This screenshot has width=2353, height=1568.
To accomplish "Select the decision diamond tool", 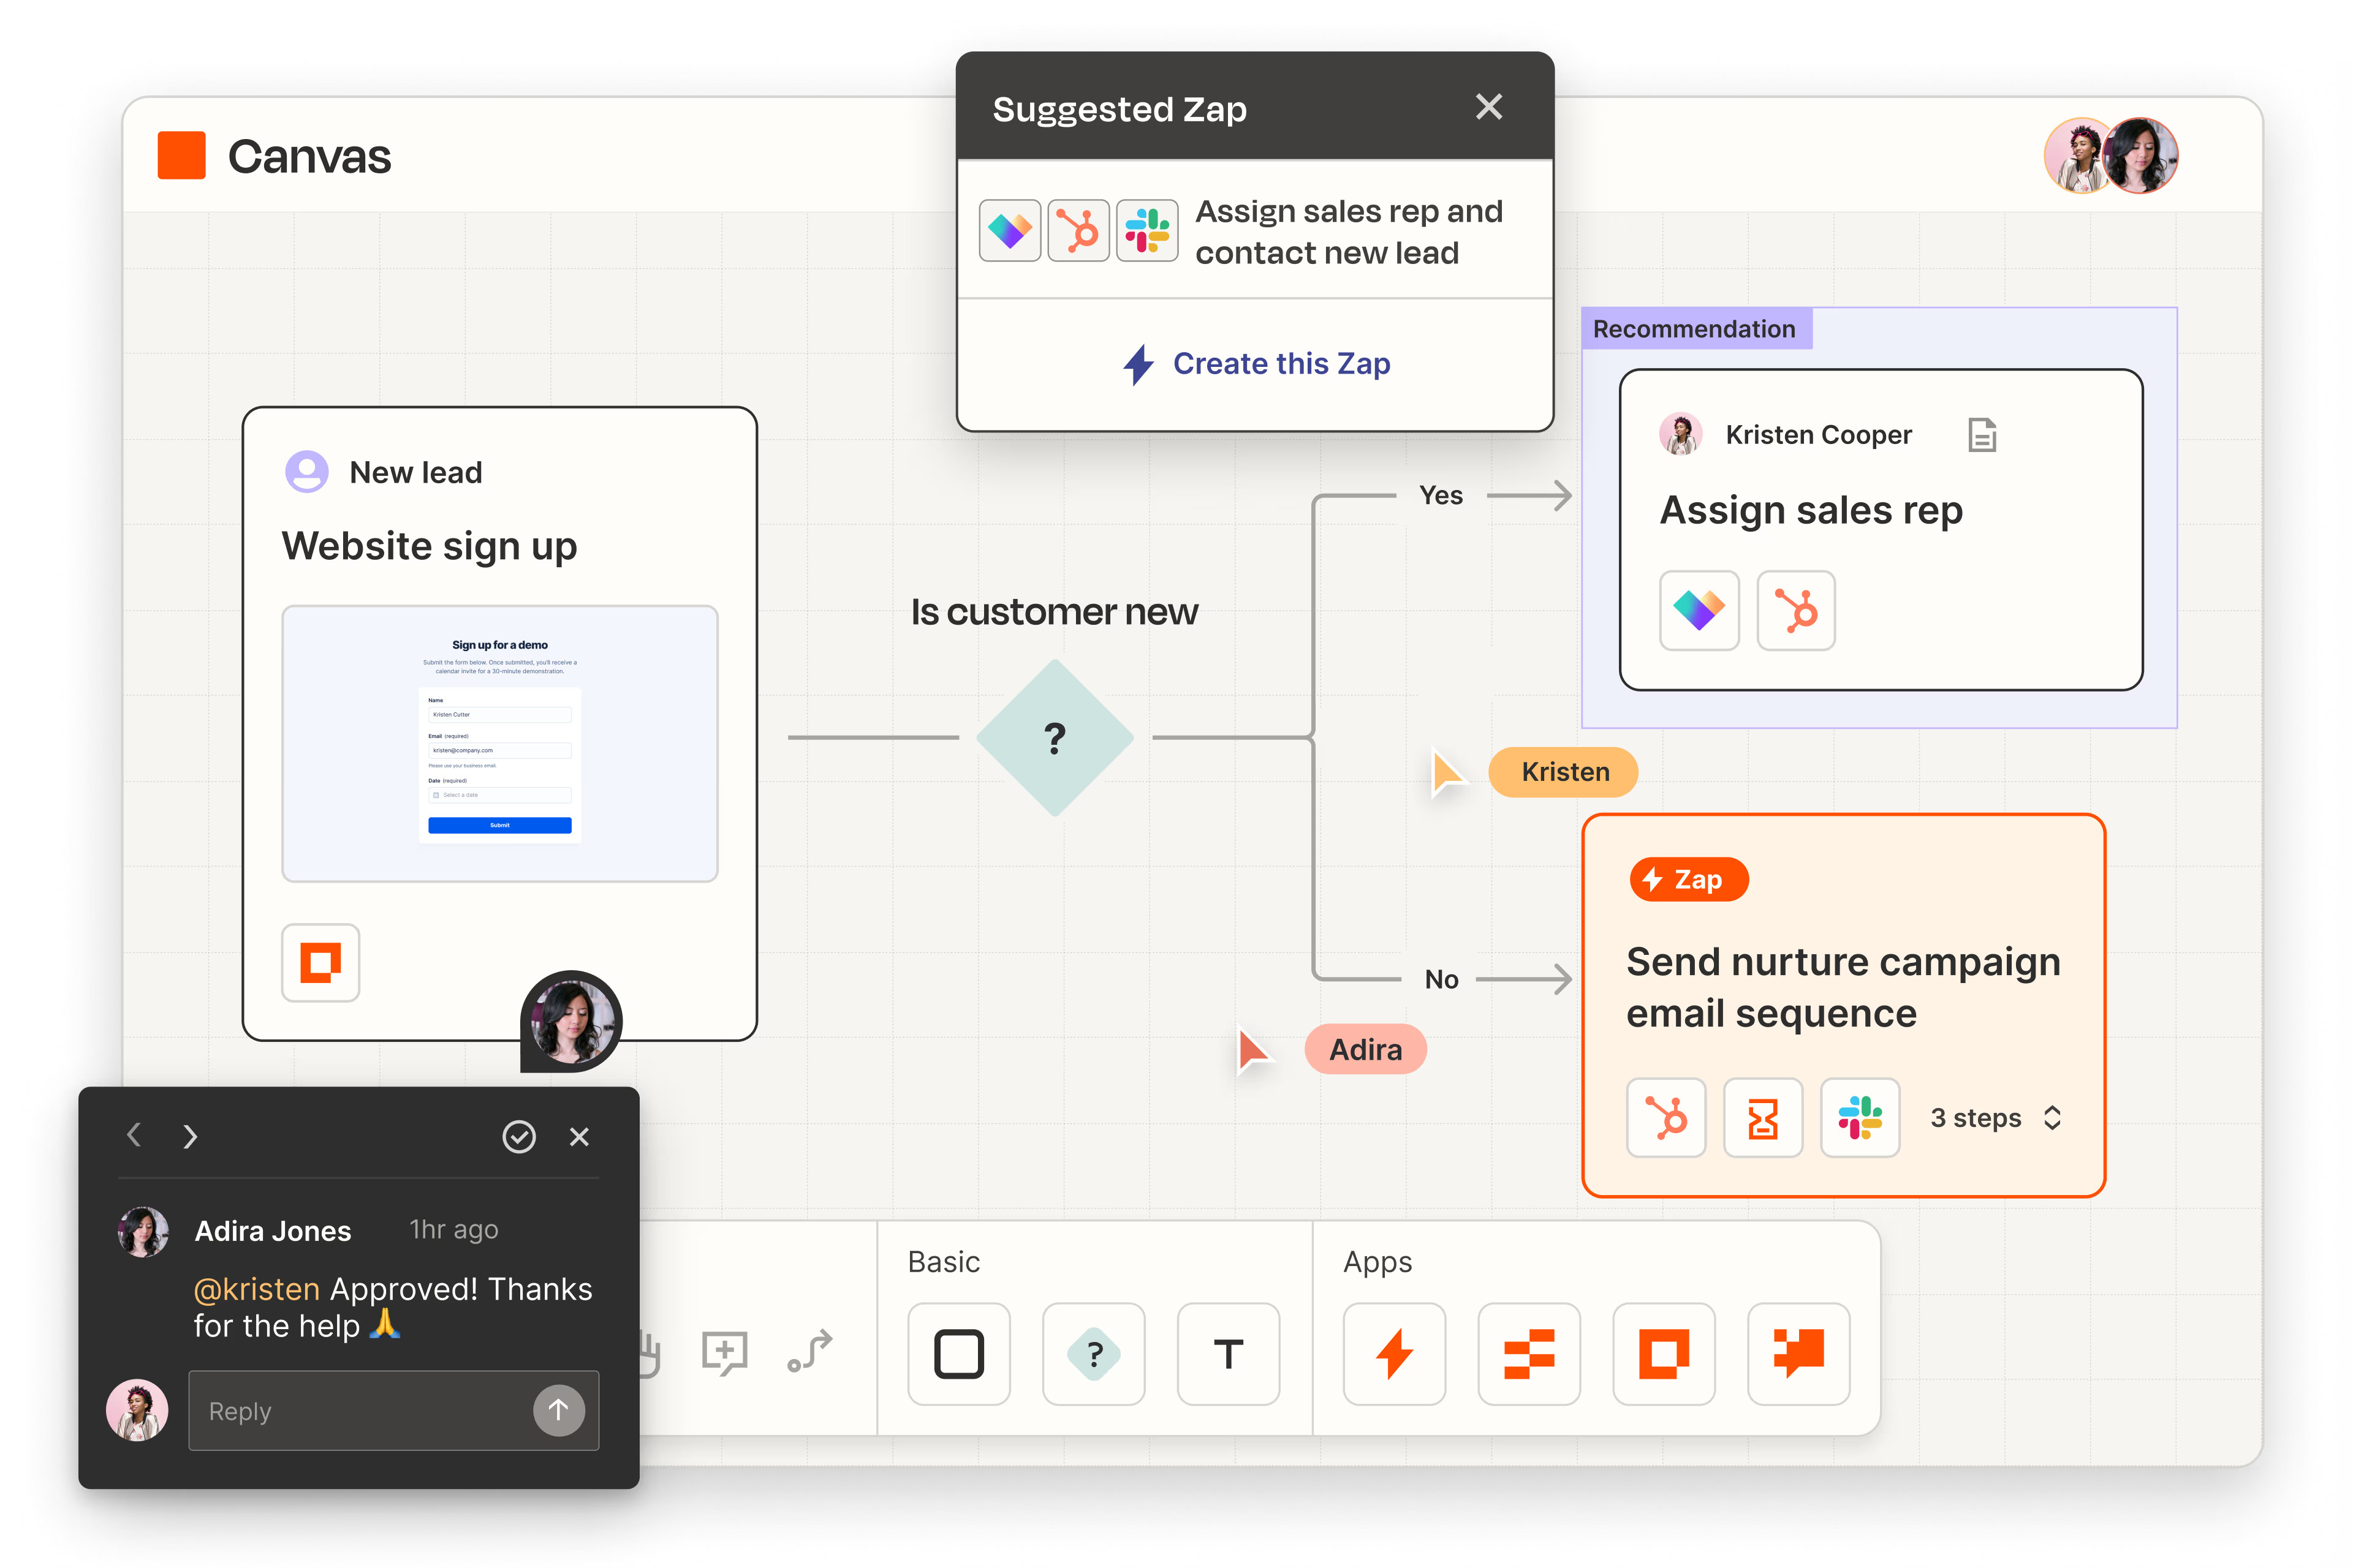I will [x=1093, y=1354].
